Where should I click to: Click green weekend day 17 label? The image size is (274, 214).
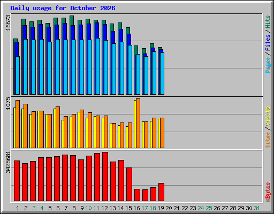144,208
